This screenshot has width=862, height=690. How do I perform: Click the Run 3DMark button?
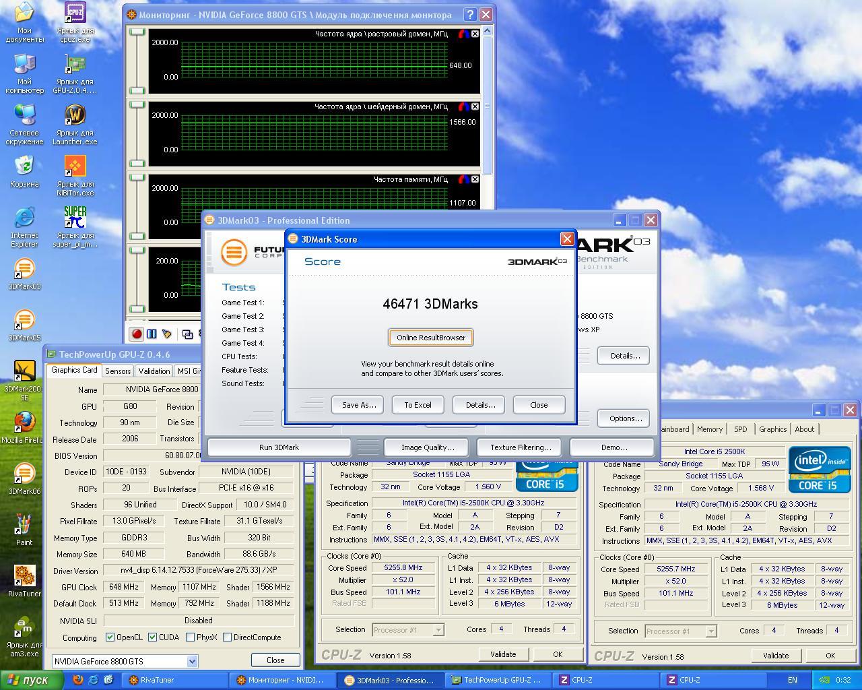[279, 447]
